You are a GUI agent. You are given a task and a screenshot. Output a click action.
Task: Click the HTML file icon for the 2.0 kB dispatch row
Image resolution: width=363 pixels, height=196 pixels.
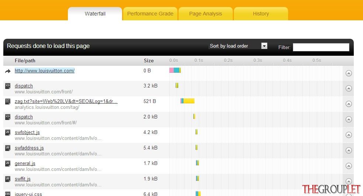tap(8, 117)
